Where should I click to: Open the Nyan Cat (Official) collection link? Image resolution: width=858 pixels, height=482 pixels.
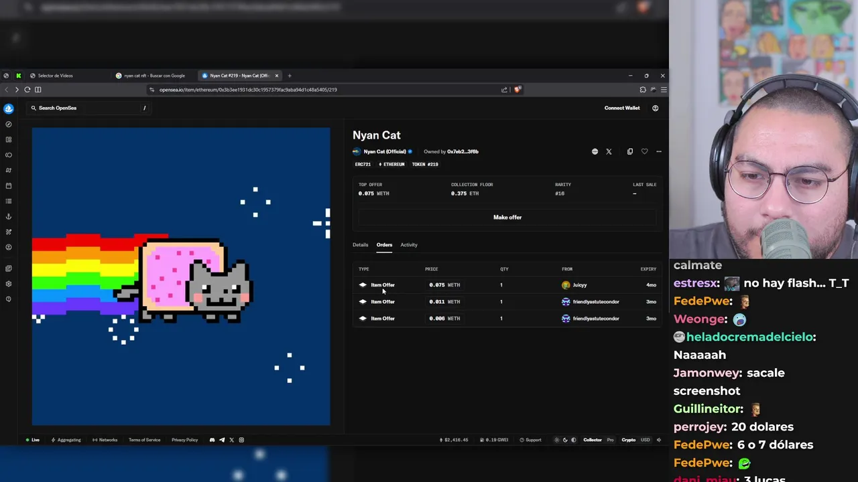pyautogui.click(x=385, y=152)
